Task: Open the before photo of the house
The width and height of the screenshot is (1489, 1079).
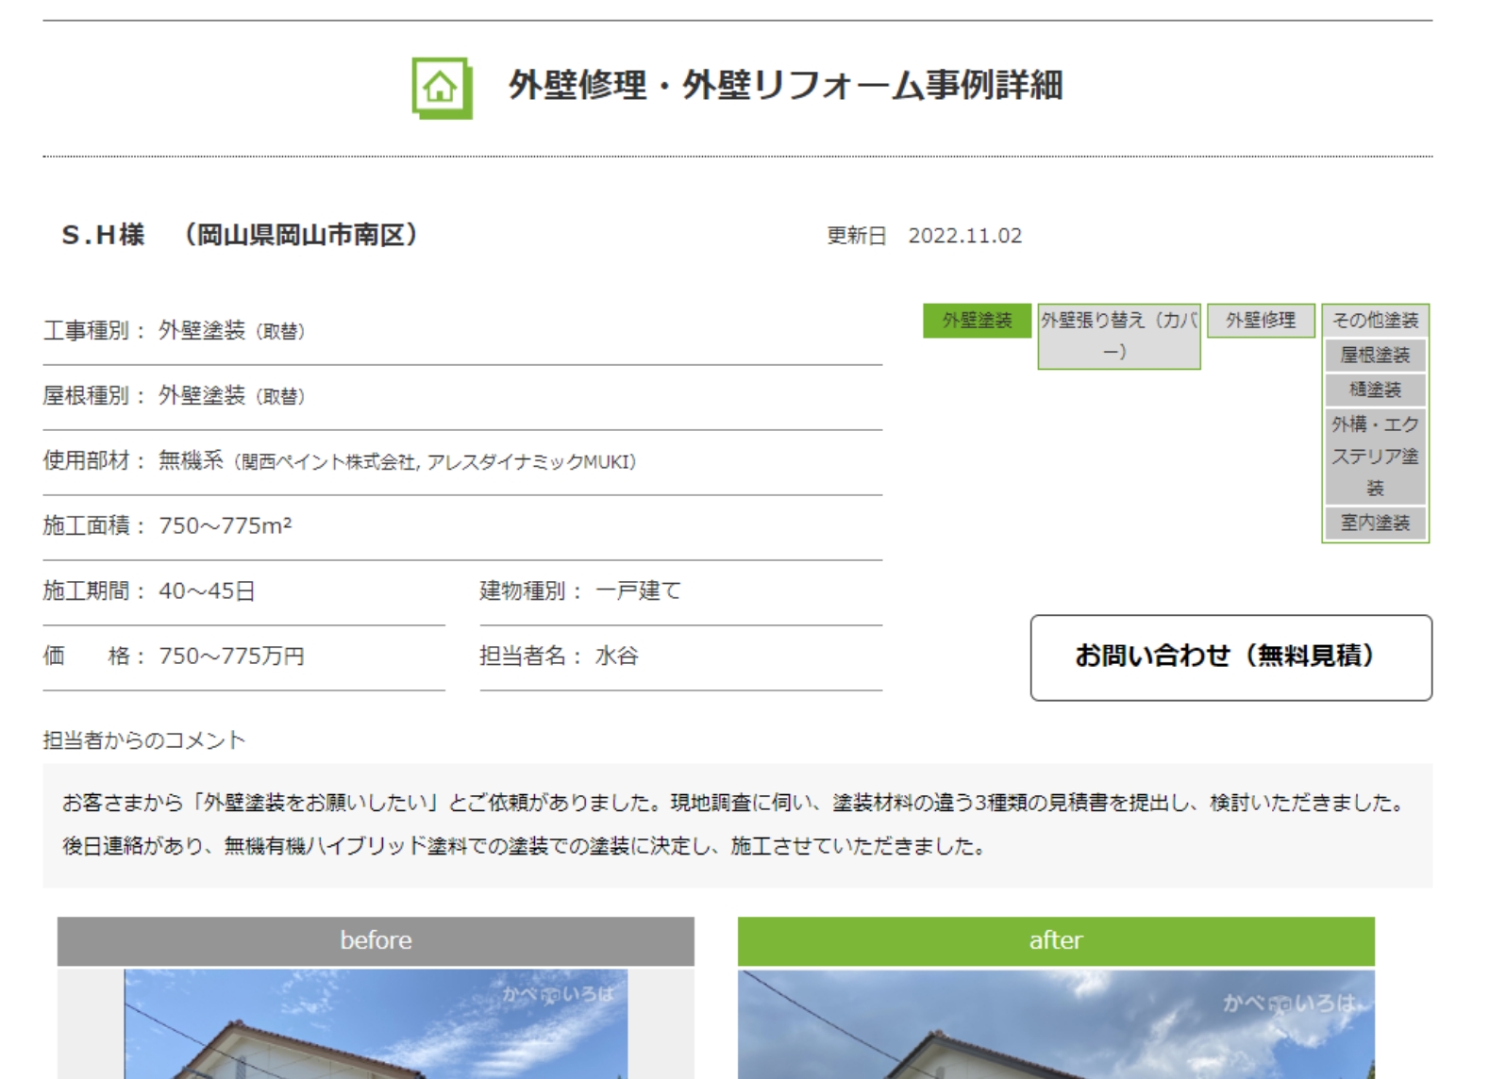Action: 376,1023
